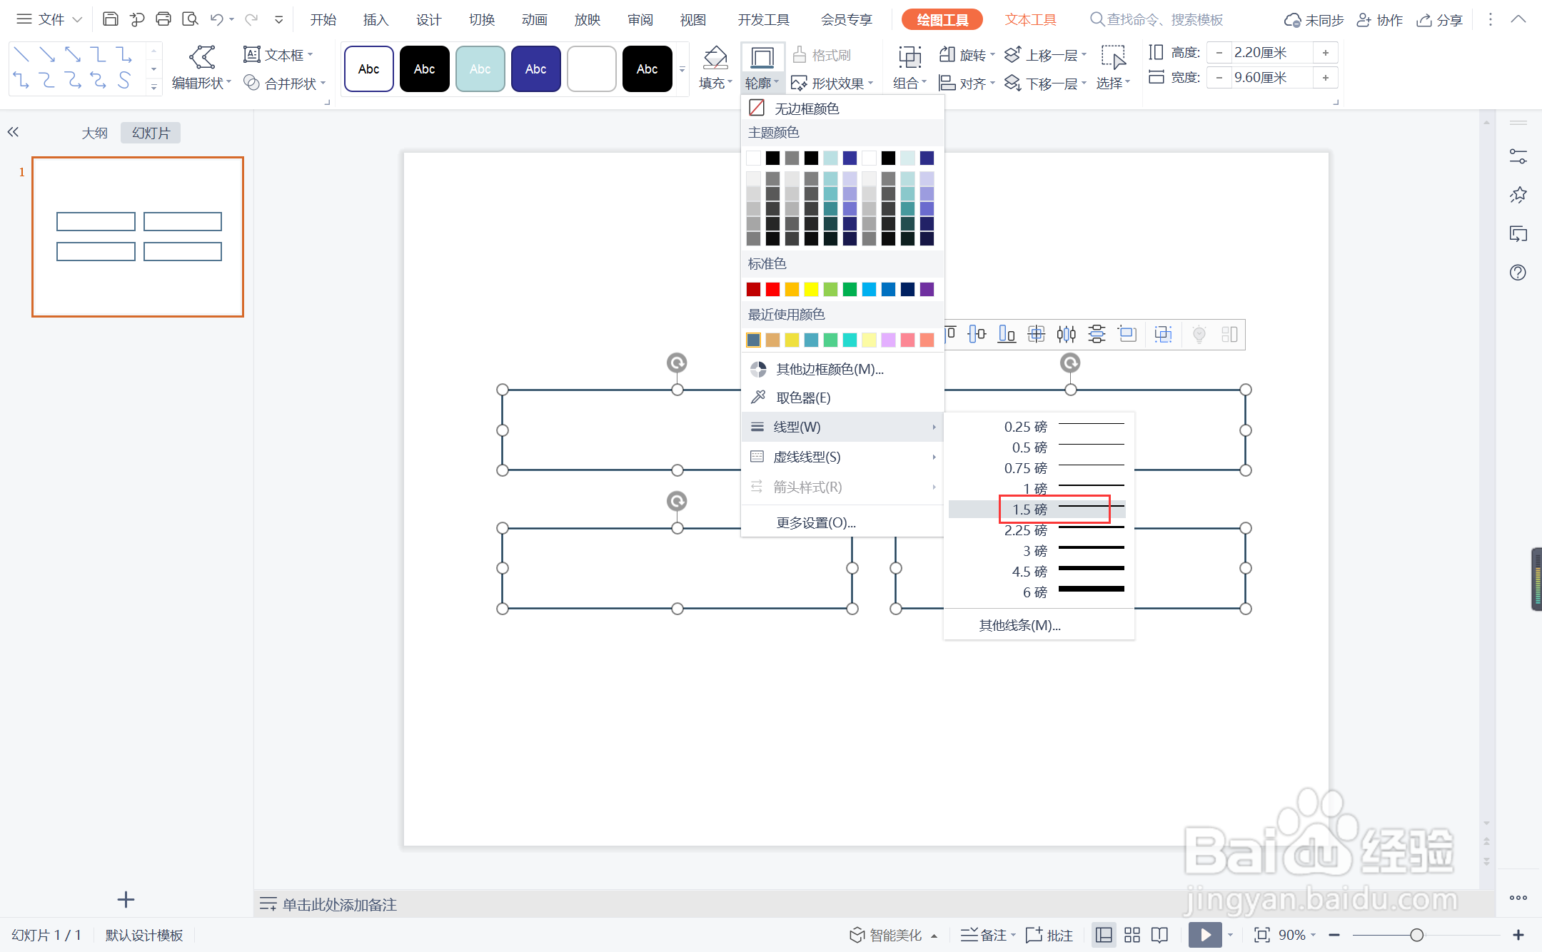Click align center horizontally icon in floating toolbar

(x=977, y=334)
